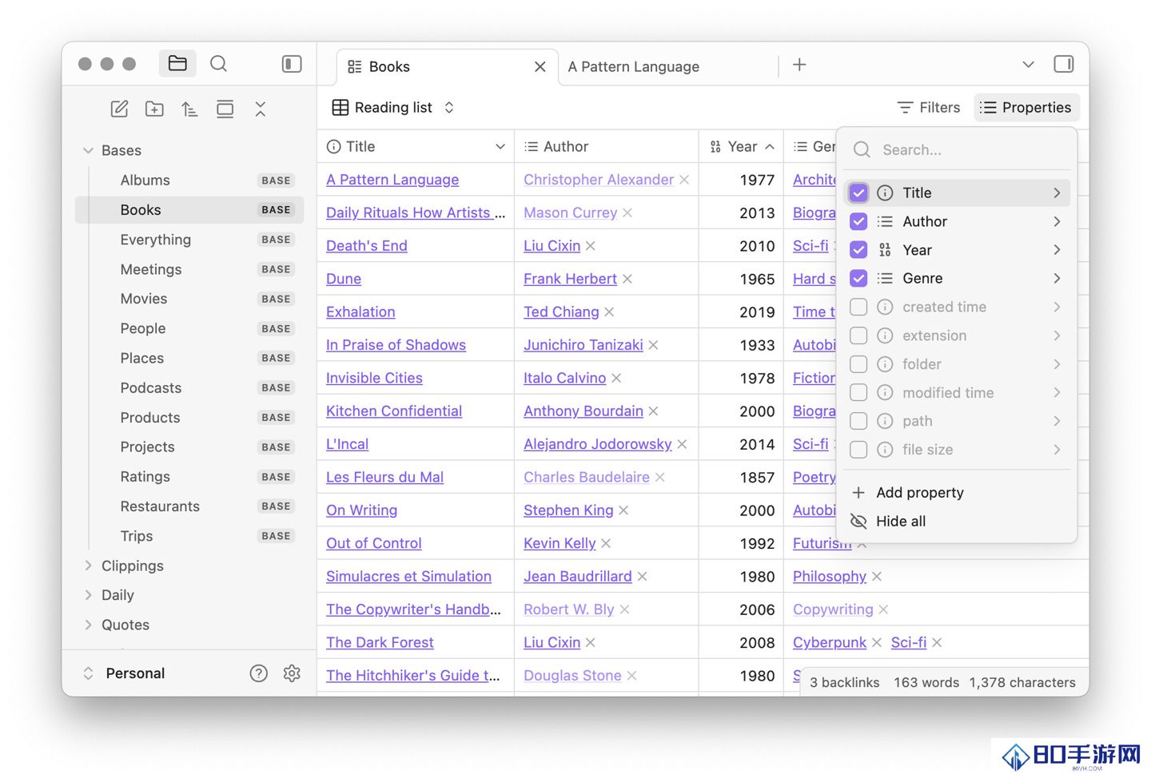Collapse the Bases folder

(x=88, y=150)
